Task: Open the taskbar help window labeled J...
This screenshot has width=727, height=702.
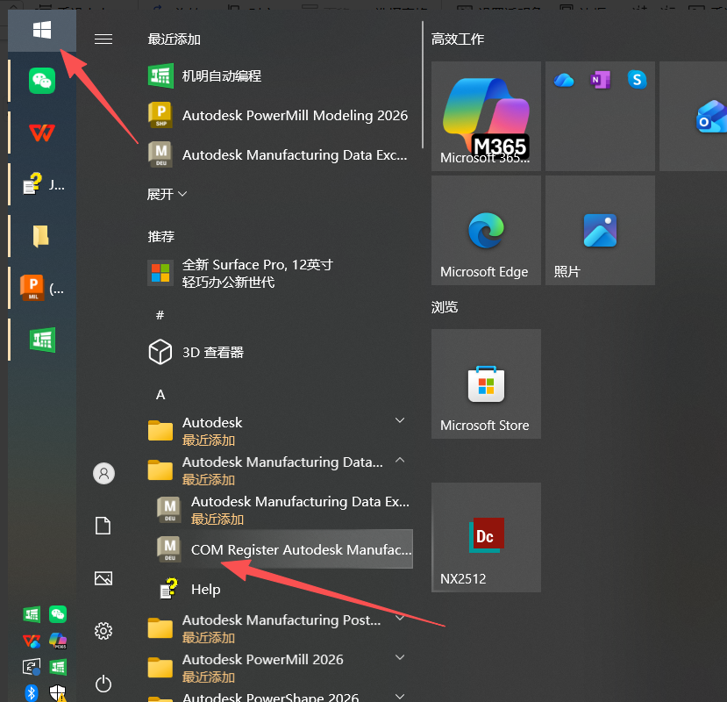Action: click(42, 184)
